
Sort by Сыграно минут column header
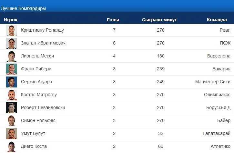click(159, 20)
